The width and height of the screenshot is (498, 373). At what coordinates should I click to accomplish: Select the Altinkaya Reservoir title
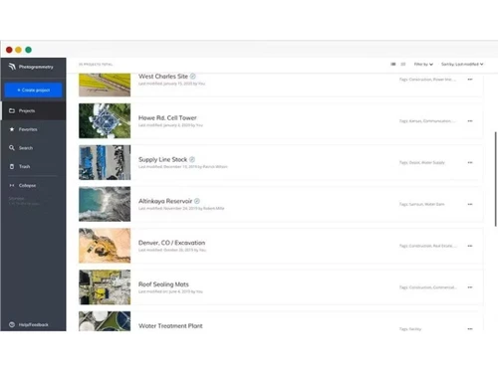point(165,201)
